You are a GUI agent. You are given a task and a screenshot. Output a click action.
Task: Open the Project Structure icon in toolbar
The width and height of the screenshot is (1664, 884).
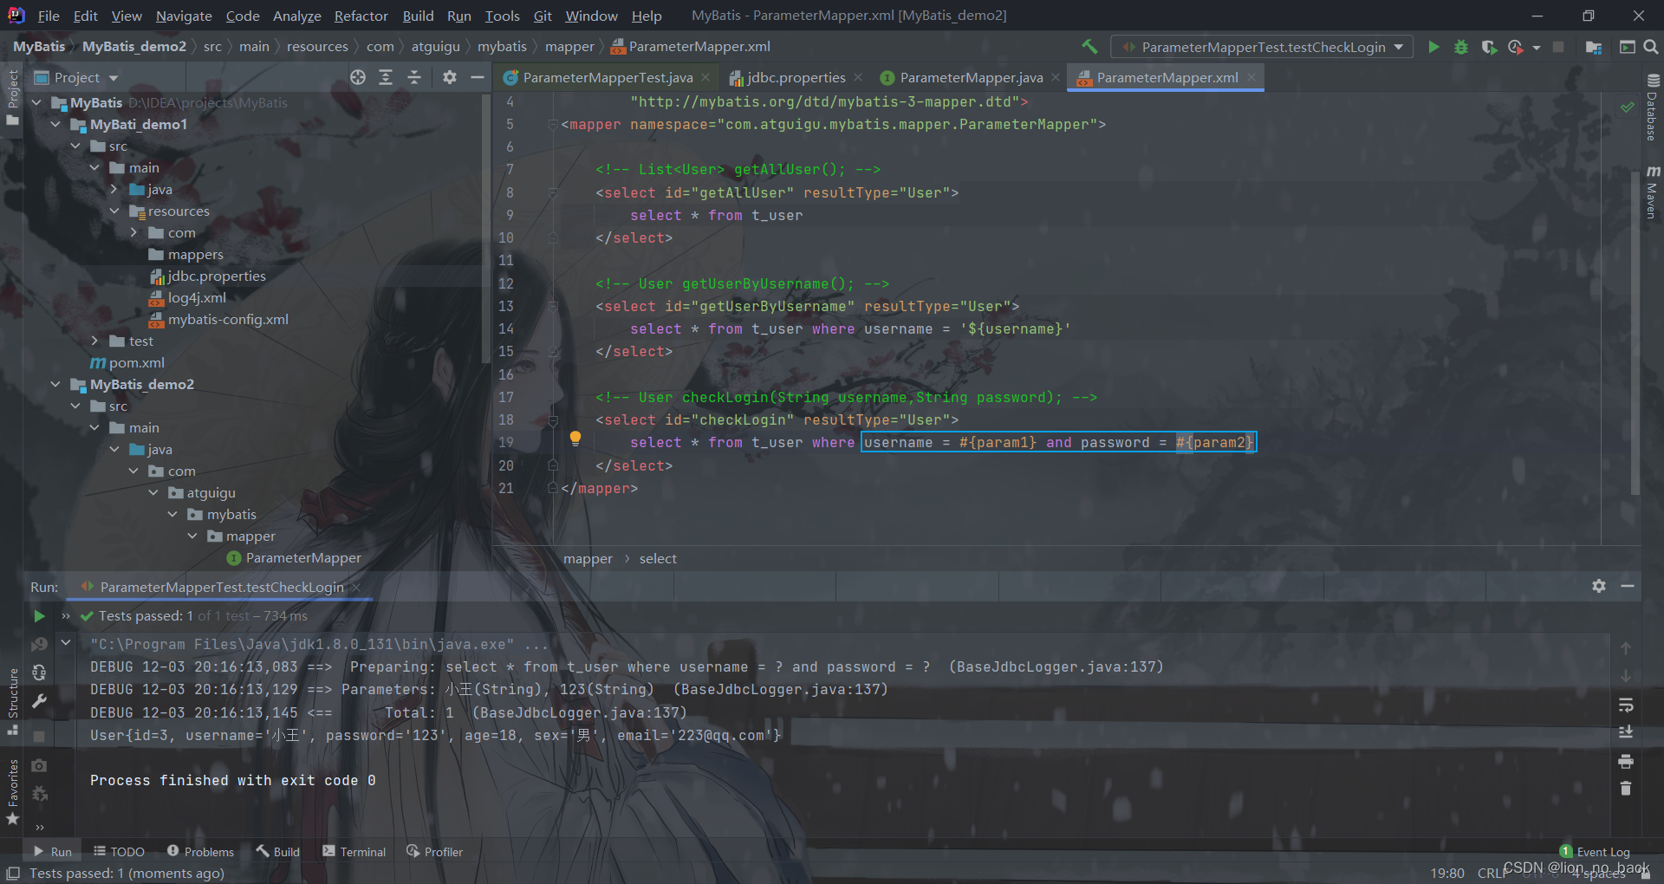1593,47
